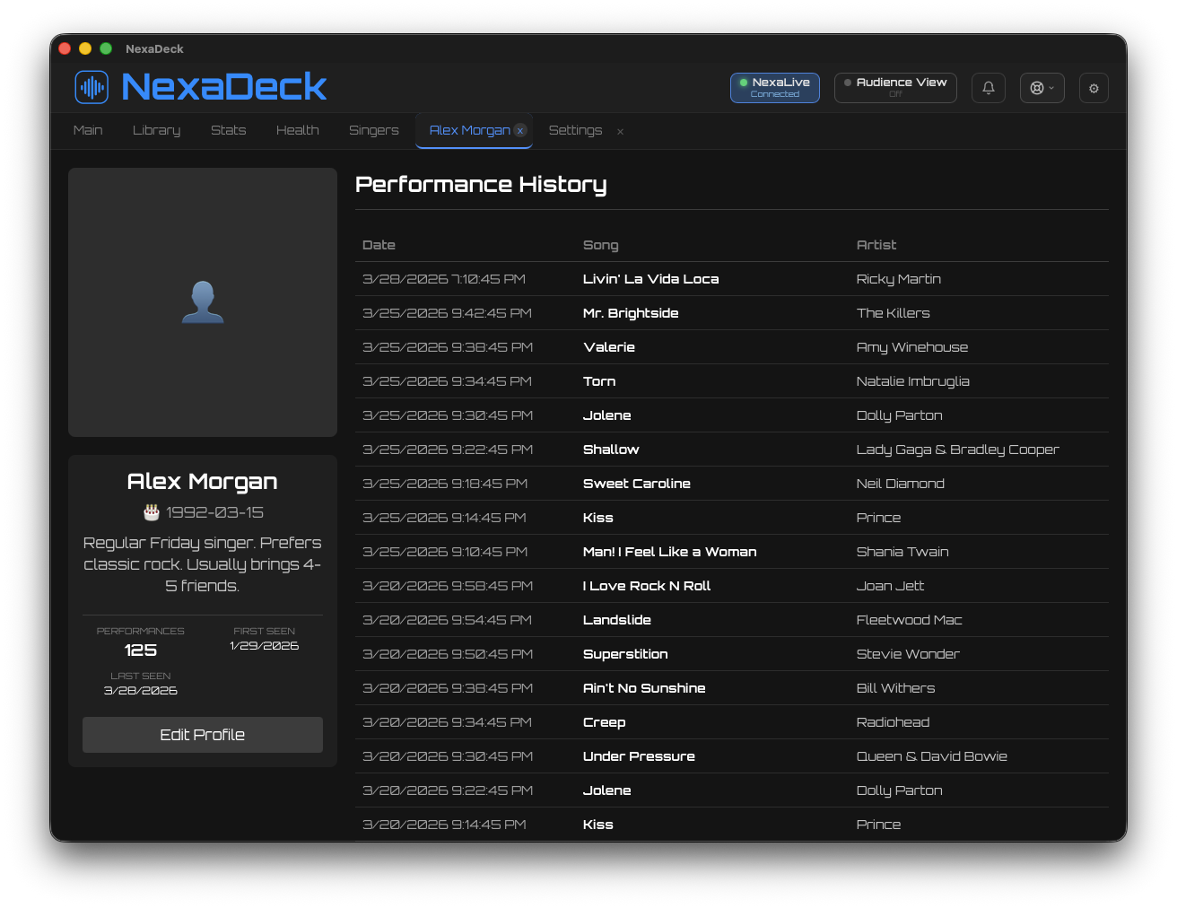Image resolution: width=1177 pixels, height=908 pixels.
Task: Expand the help lifebuoy dropdown
Action: [x=1042, y=88]
